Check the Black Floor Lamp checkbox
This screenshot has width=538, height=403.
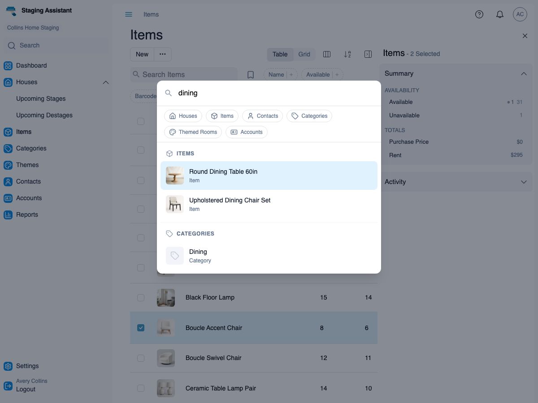coord(141,297)
